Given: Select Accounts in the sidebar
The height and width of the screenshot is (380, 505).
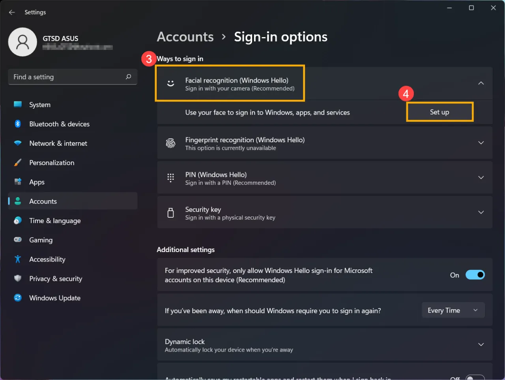Looking at the screenshot, I should (x=43, y=201).
